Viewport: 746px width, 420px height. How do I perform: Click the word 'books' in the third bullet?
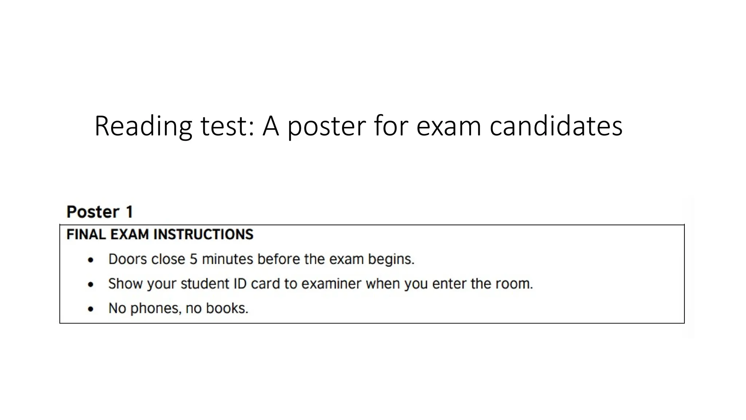point(226,308)
